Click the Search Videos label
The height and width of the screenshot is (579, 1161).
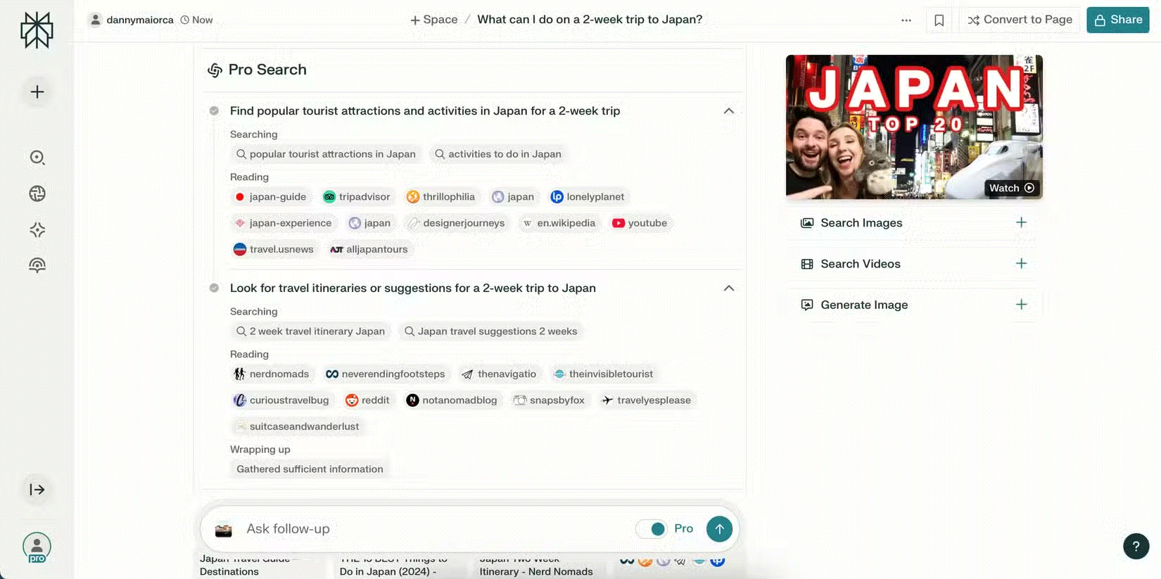coord(861,264)
